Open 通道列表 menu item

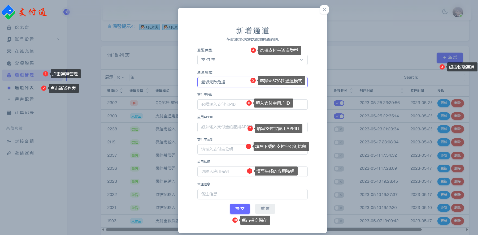pos(24,88)
